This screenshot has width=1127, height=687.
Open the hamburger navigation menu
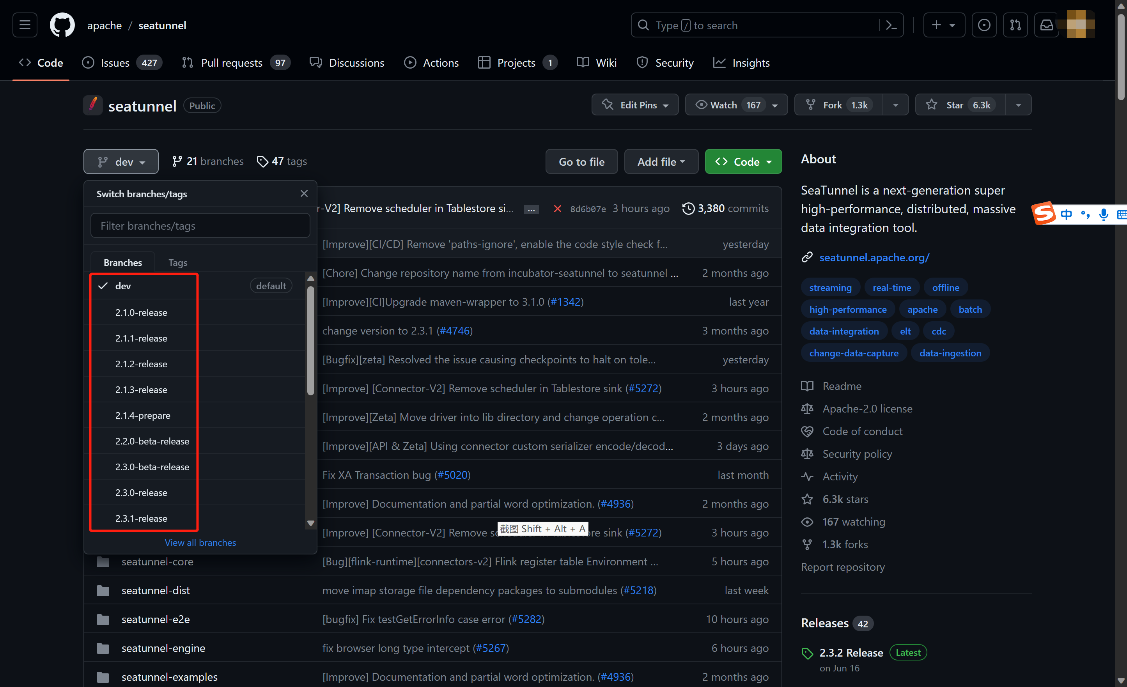point(25,25)
